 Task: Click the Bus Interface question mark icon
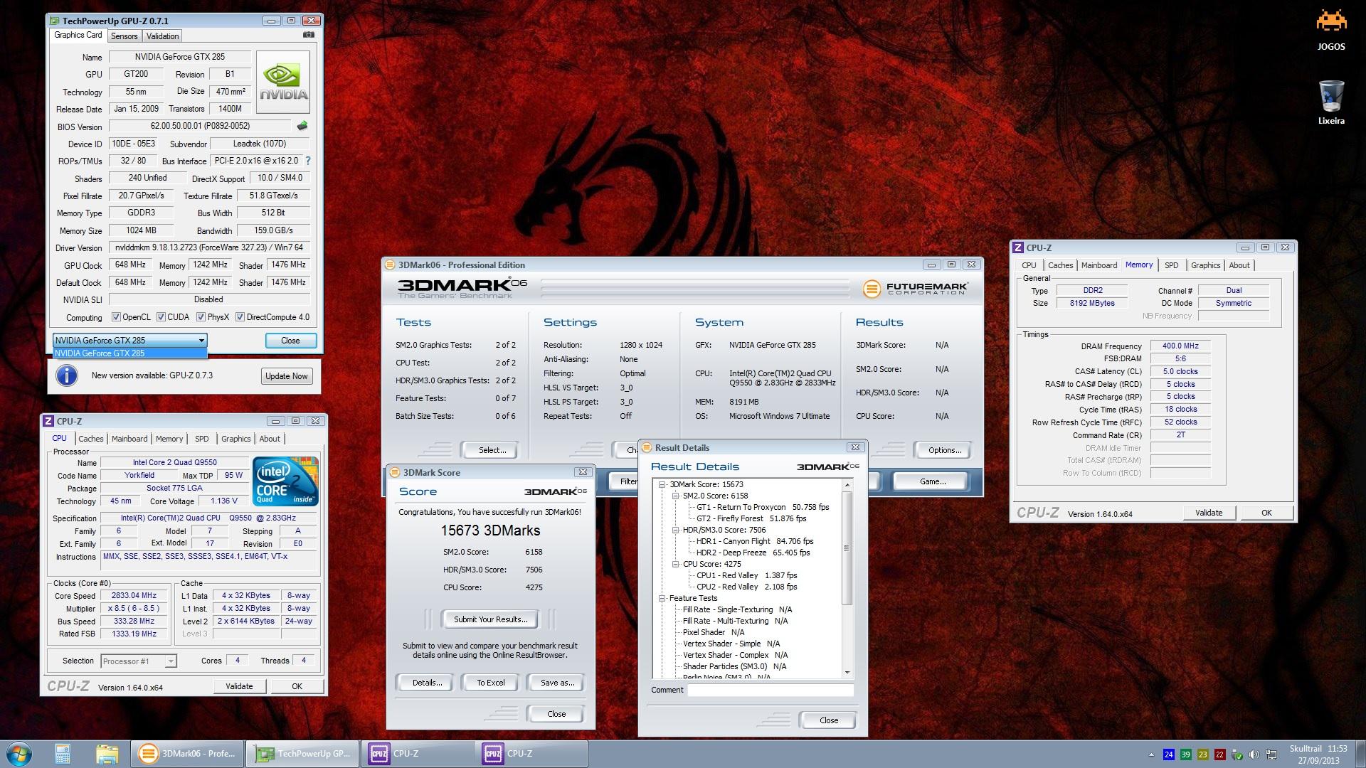(307, 161)
